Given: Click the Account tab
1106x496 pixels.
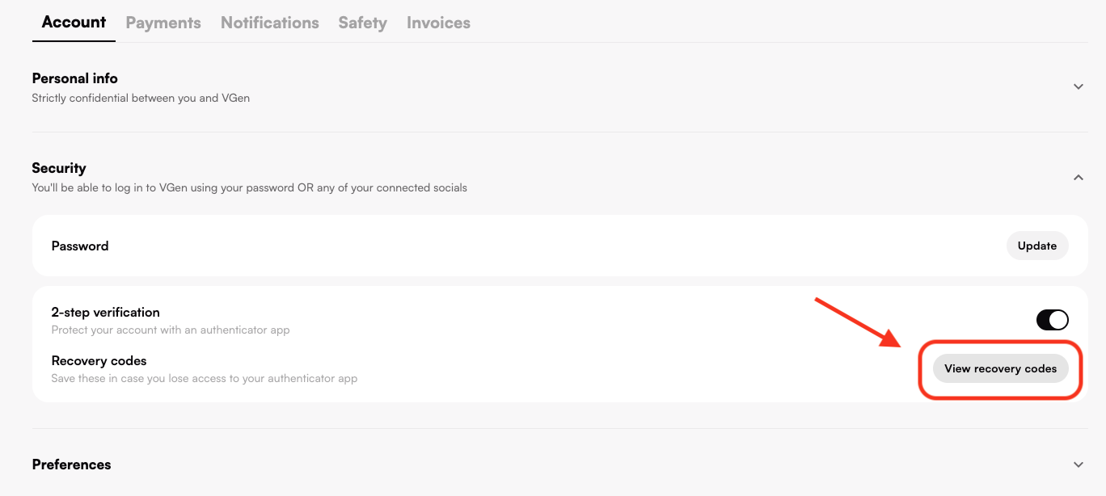Looking at the screenshot, I should tap(74, 22).
